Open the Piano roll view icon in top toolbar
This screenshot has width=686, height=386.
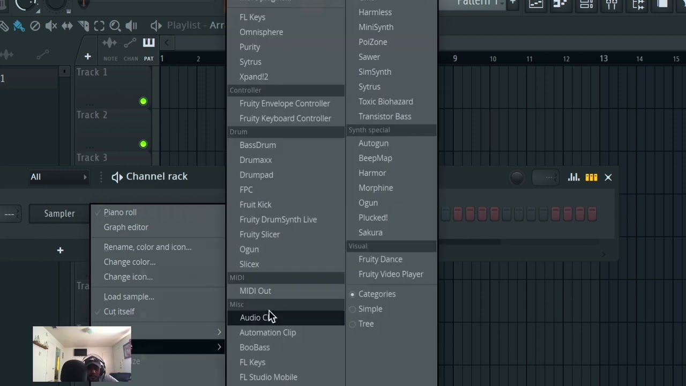[560, 4]
